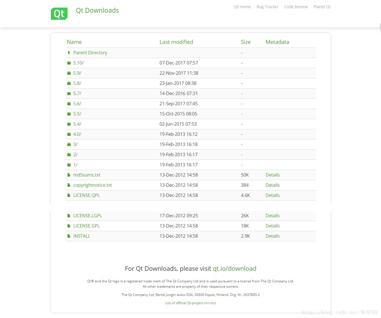The height and width of the screenshot is (318, 381).
Task: Click the Name column header
Action: click(74, 42)
